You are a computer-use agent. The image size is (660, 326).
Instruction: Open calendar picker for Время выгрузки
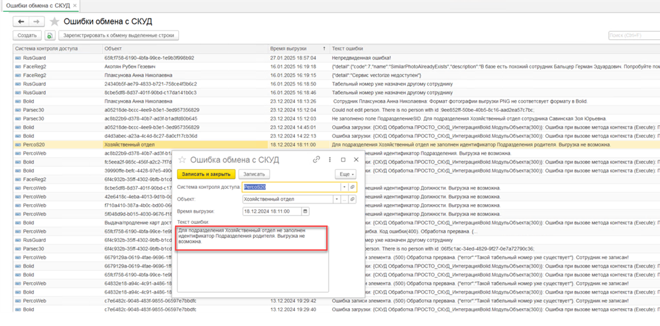[305, 211]
